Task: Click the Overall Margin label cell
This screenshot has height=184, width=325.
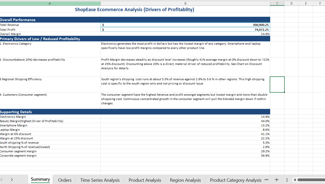Action: [x=50, y=34]
